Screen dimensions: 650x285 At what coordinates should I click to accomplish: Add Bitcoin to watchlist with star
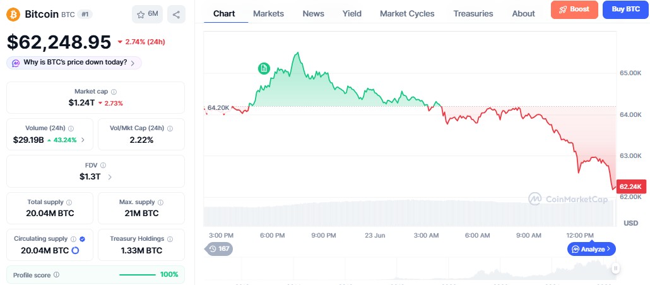click(147, 14)
